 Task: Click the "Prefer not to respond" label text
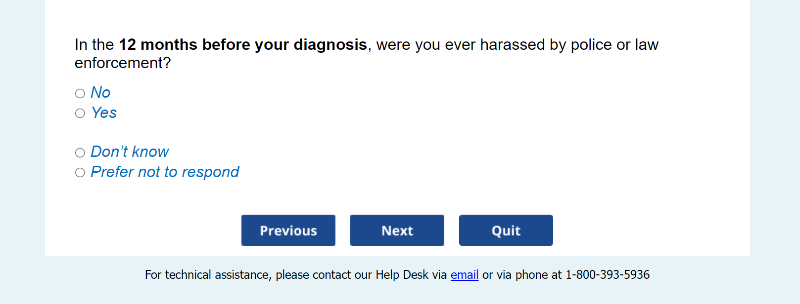[165, 172]
